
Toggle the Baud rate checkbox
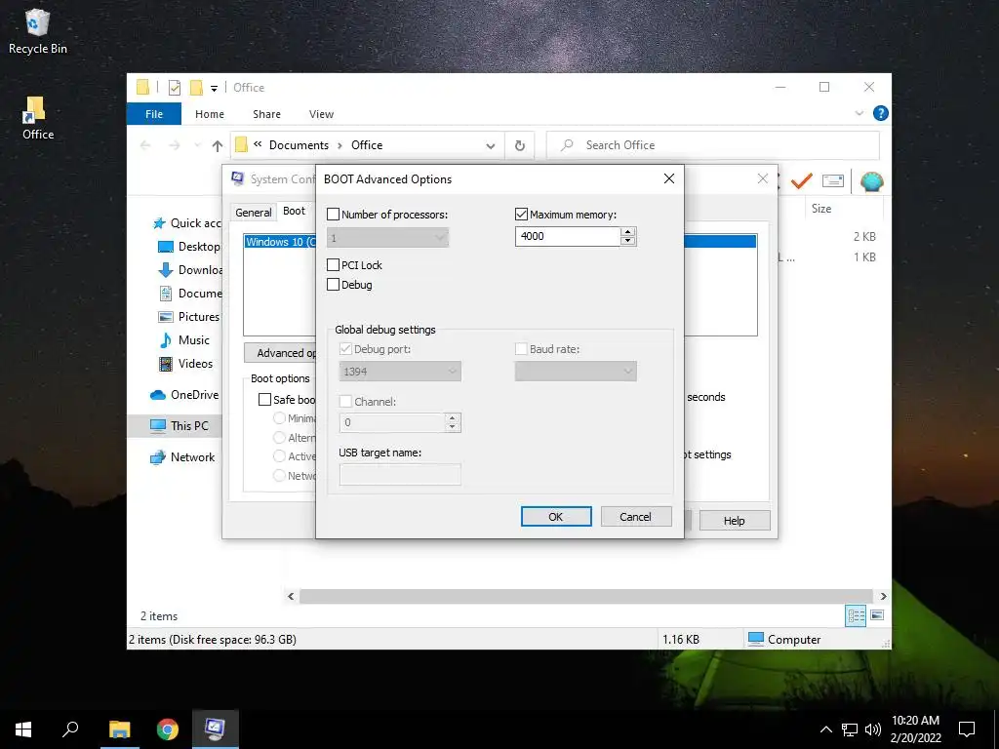coord(521,349)
